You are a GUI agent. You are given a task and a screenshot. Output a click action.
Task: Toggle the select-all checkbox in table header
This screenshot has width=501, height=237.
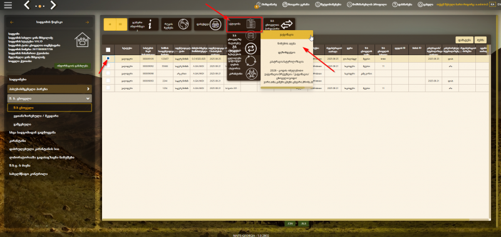point(108,50)
